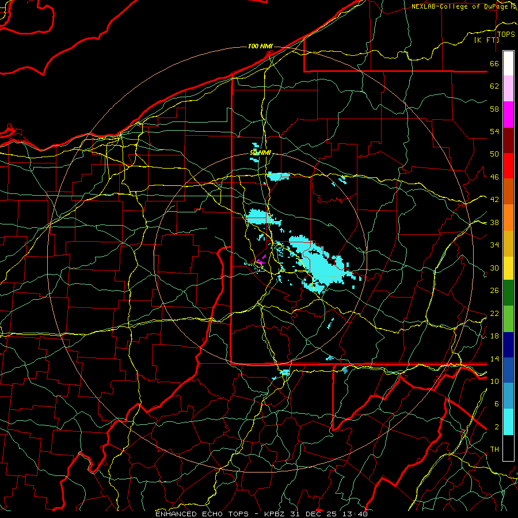Click the dark red legend swatch

click(508, 140)
